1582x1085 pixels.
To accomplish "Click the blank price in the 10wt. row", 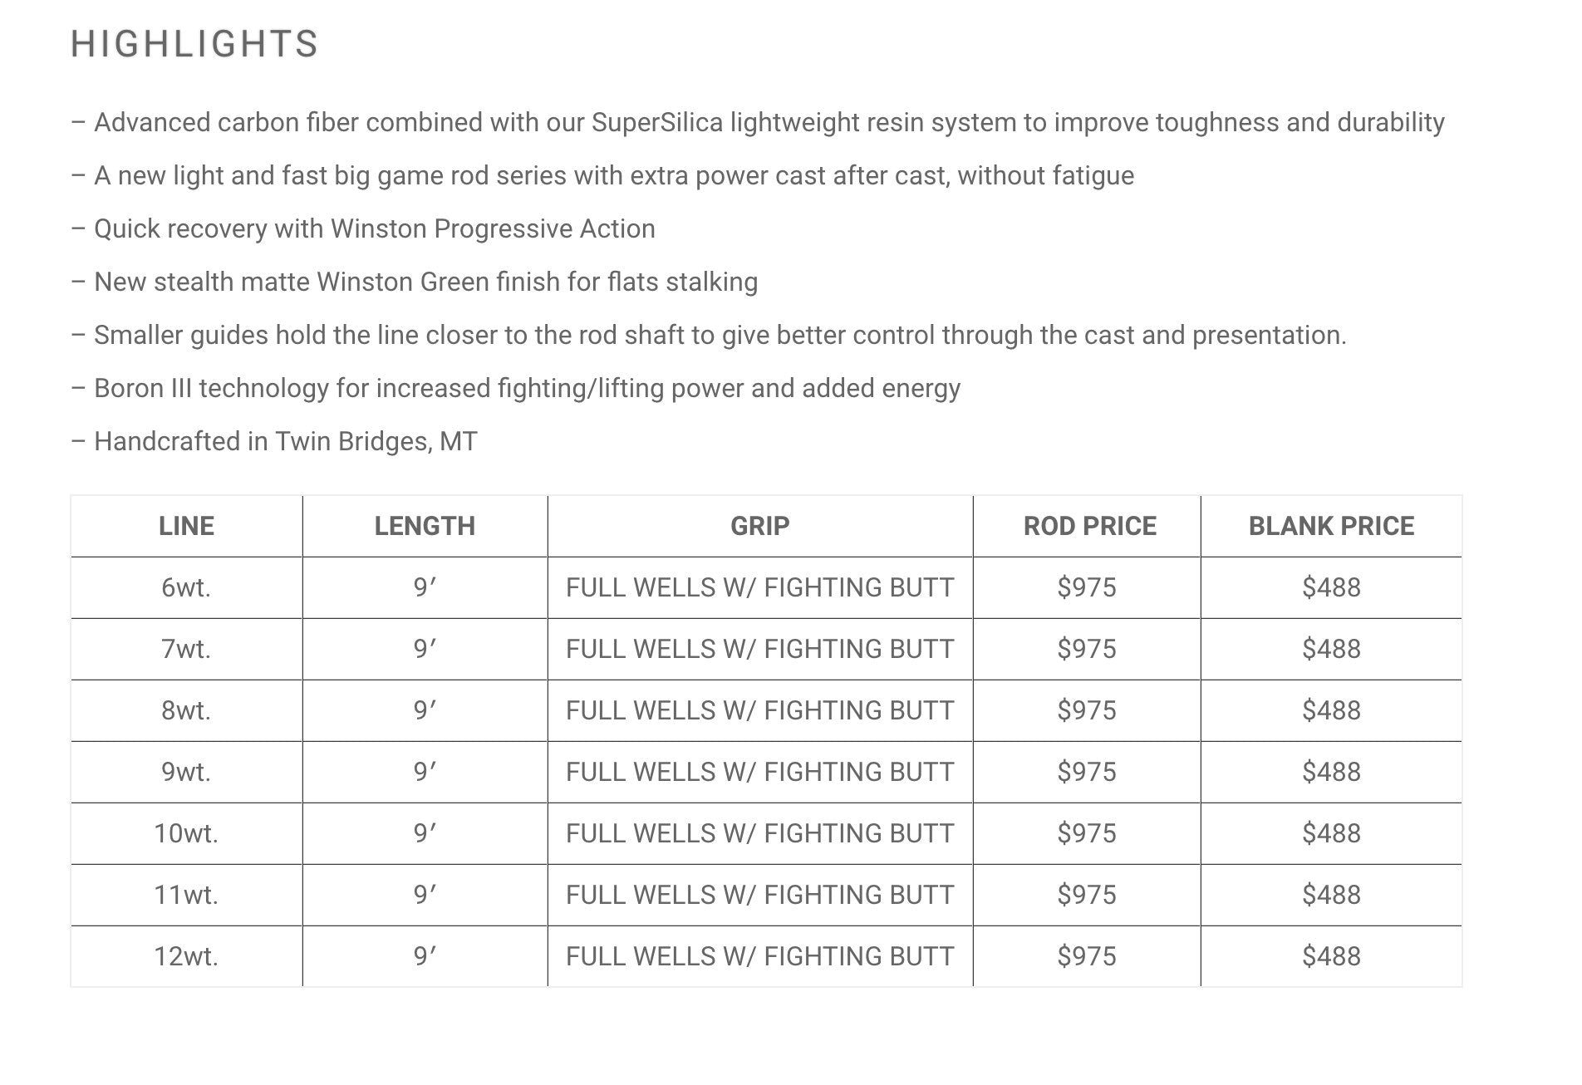I will click(1331, 833).
